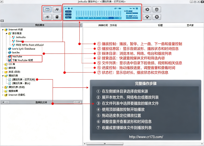The height and width of the screenshot is (146, 204).
Task: Sort by the 艺术家 column header
Action: (190, 25)
